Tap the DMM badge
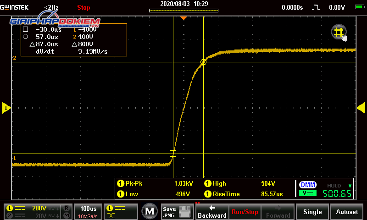 [x=308, y=185]
